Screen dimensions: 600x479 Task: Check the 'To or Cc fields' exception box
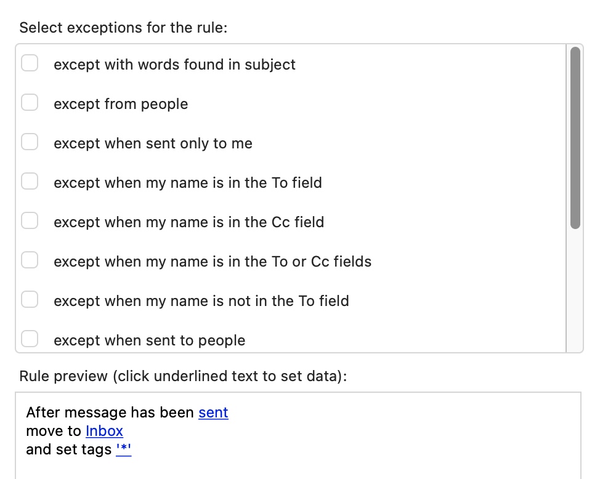(x=30, y=260)
